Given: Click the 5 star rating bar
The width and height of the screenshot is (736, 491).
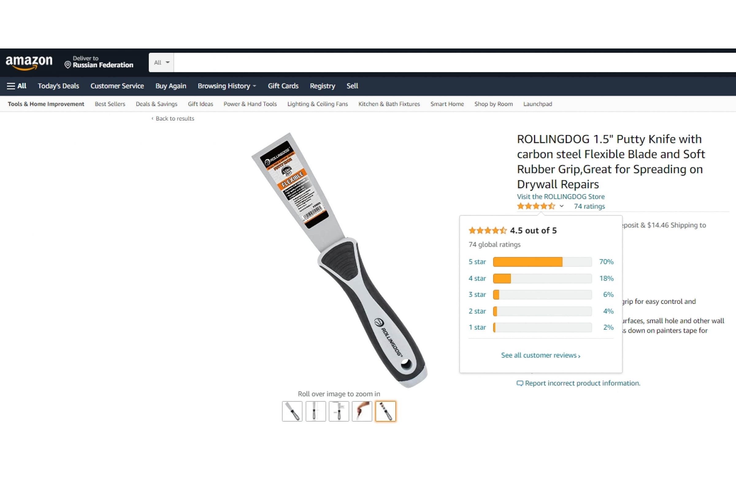Looking at the screenshot, I should pyautogui.click(x=542, y=262).
